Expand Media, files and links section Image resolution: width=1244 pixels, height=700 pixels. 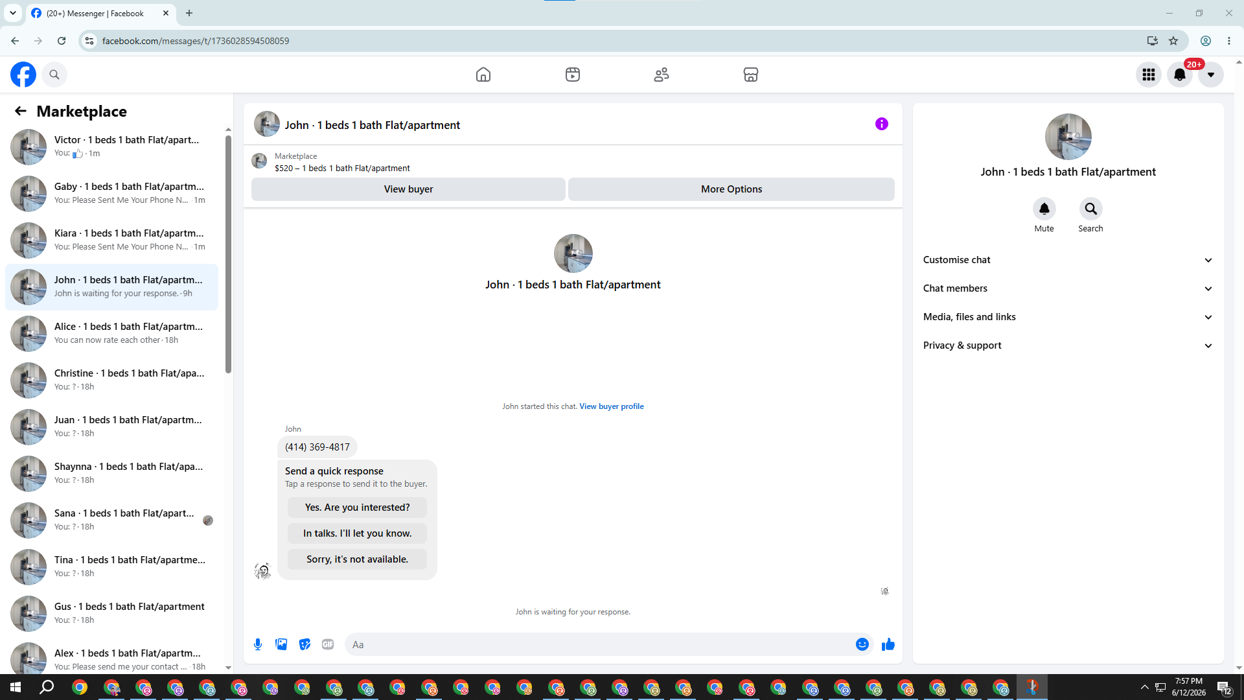pos(1068,317)
